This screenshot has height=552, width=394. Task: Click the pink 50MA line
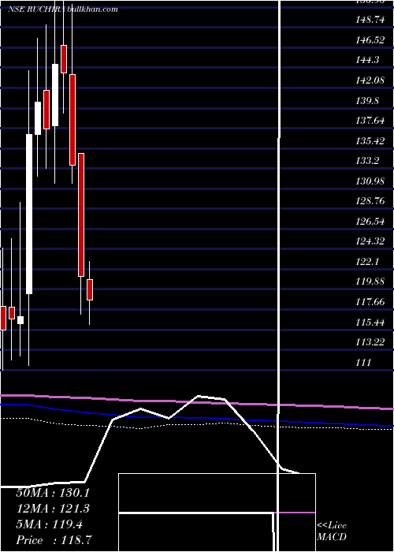point(197,401)
